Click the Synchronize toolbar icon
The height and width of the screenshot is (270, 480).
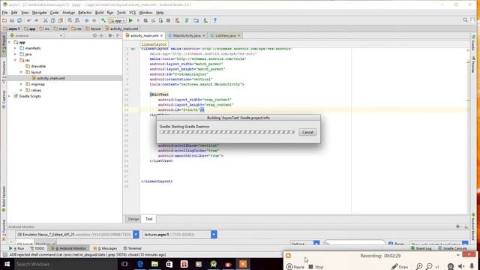click(19, 20)
